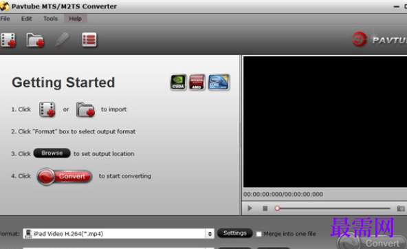407x249 pixels.
Task: Click the task list toolbar icon
Action: 89,40
